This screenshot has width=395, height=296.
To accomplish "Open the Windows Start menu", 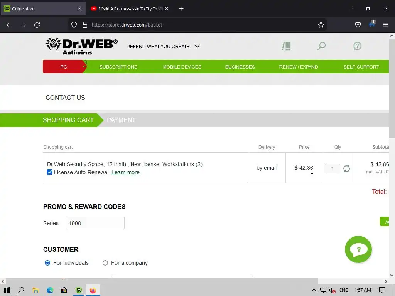I will point(7,290).
